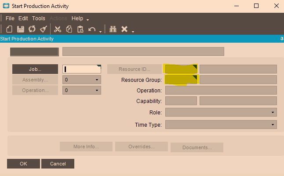This screenshot has width=284, height=176.
Task: Click the Operation... button
Action: pyautogui.click(x=35, y=90)
